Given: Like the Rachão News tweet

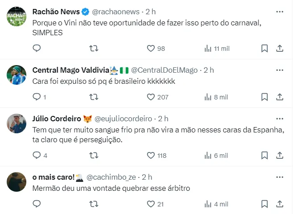Looking at the screenshot, I should pos(151,48).
